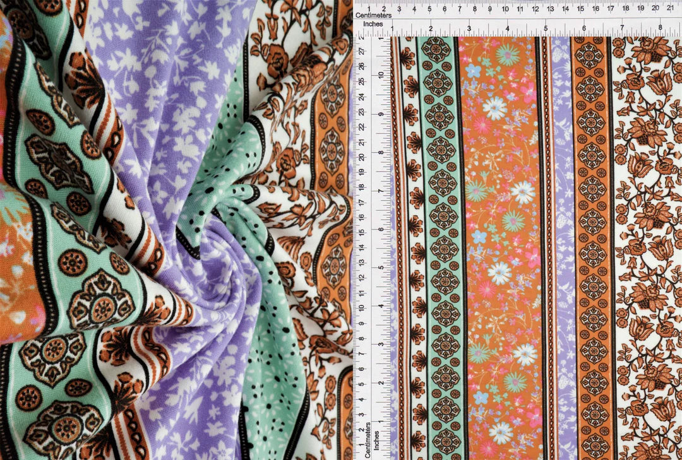Click the 5 inch mark on top ruler
Viewport: 682px width, 460px height.
tap(546, 28)
